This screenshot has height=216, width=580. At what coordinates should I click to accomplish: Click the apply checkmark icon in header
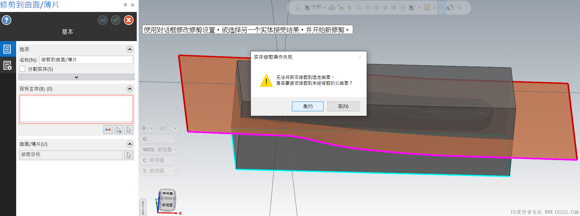[x=103, y=20]
